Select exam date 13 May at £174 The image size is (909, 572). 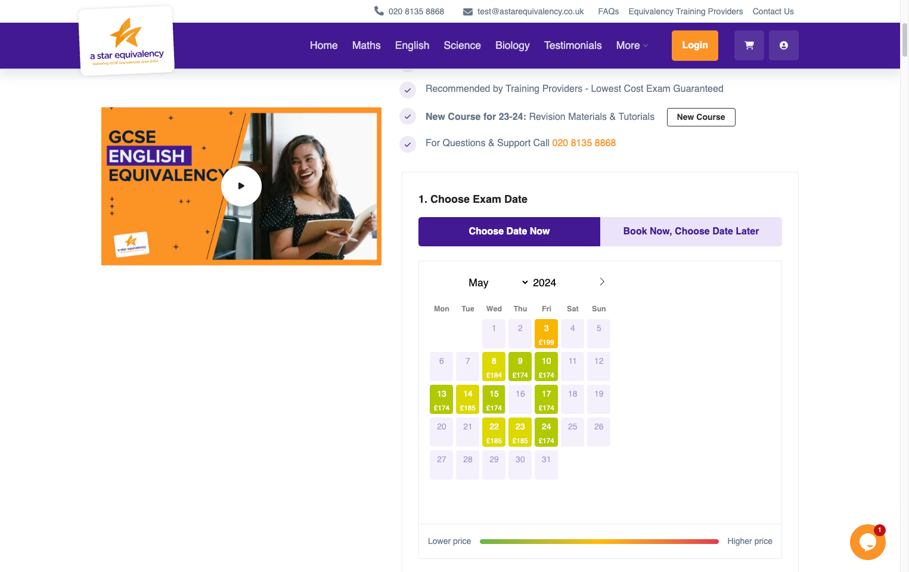click(442, 399)
